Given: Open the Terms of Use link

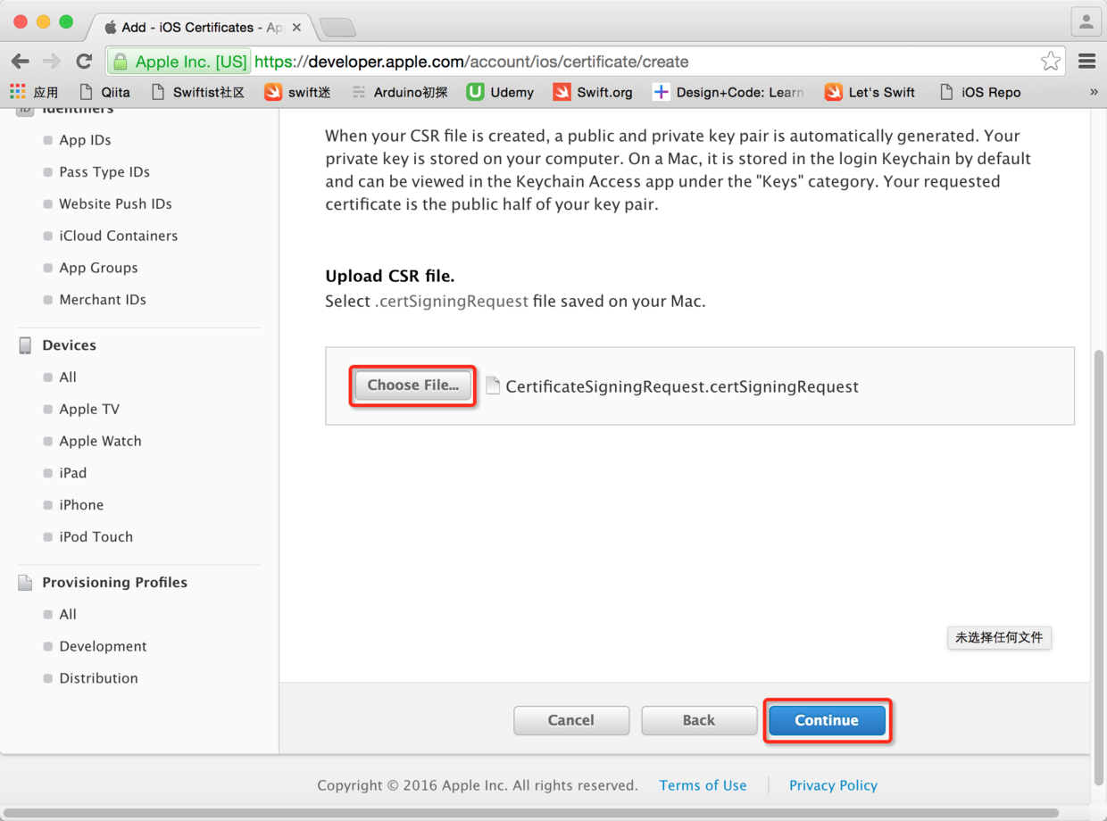Looking at the screenshot, I should [x=703, y=785].
